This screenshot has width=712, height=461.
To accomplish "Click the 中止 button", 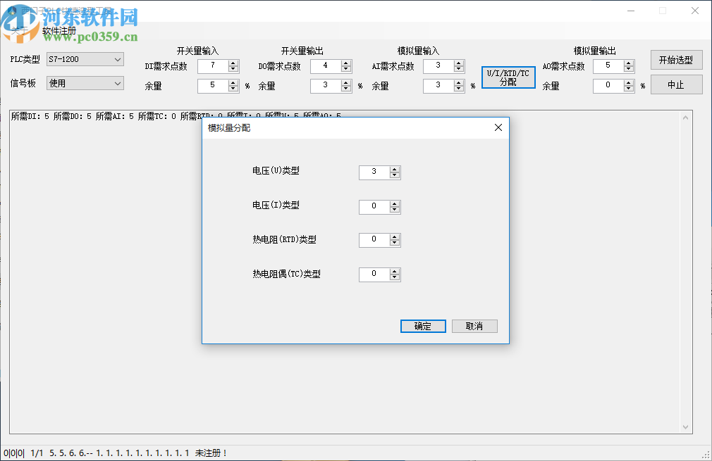I will pyautogui.click(x=675, y=84).
